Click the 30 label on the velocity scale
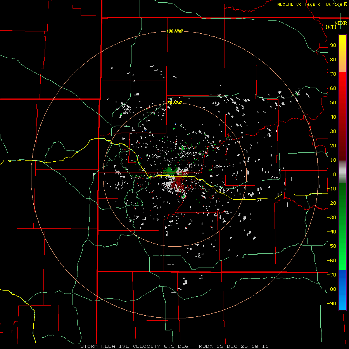This screenshot has height=349, width=349. [333, 131]
